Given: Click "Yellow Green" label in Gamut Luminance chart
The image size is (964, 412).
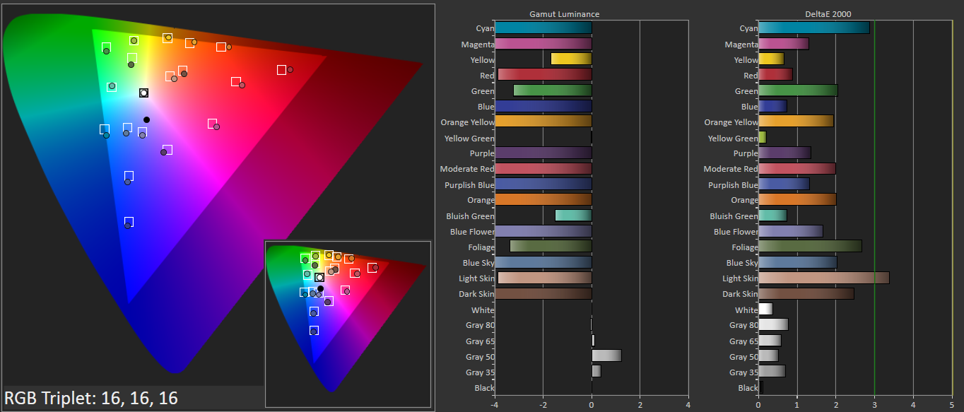Looking at the screenshot, I should click(x=469, y=139).
